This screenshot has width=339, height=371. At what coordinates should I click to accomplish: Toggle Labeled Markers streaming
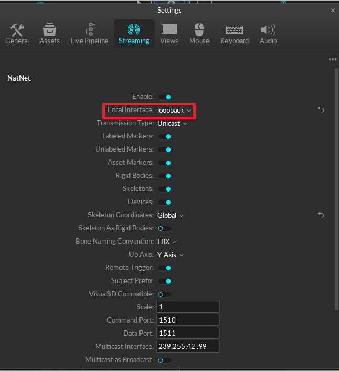coord(165,136)
